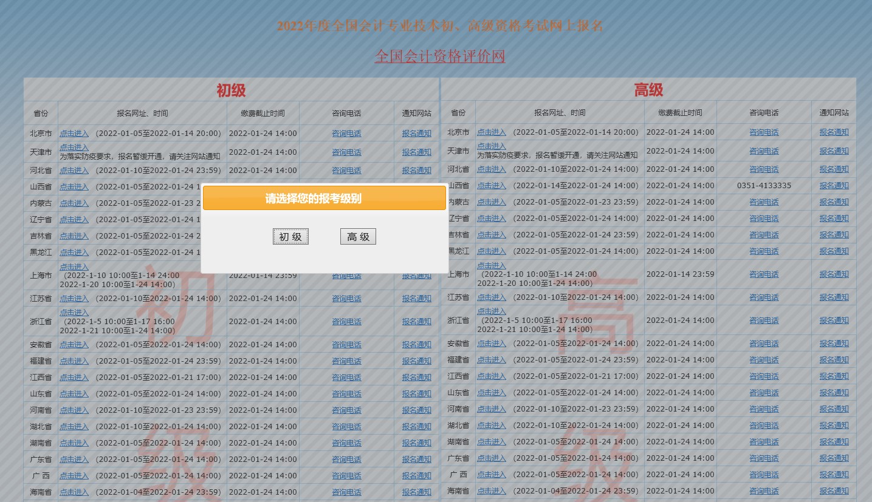Viewport: 872px width, 502px height.
Task: Choose the 高级 button in the dialog
Action: coord(358,237)
